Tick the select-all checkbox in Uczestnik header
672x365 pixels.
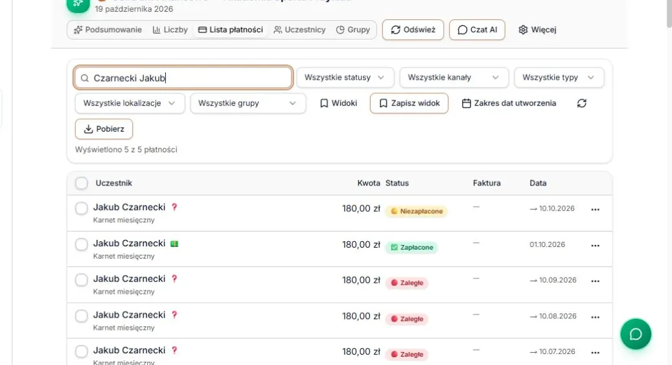coord(82,183)
